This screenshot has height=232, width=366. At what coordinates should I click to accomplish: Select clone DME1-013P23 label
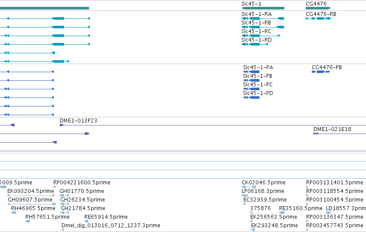tap(78, 121)
